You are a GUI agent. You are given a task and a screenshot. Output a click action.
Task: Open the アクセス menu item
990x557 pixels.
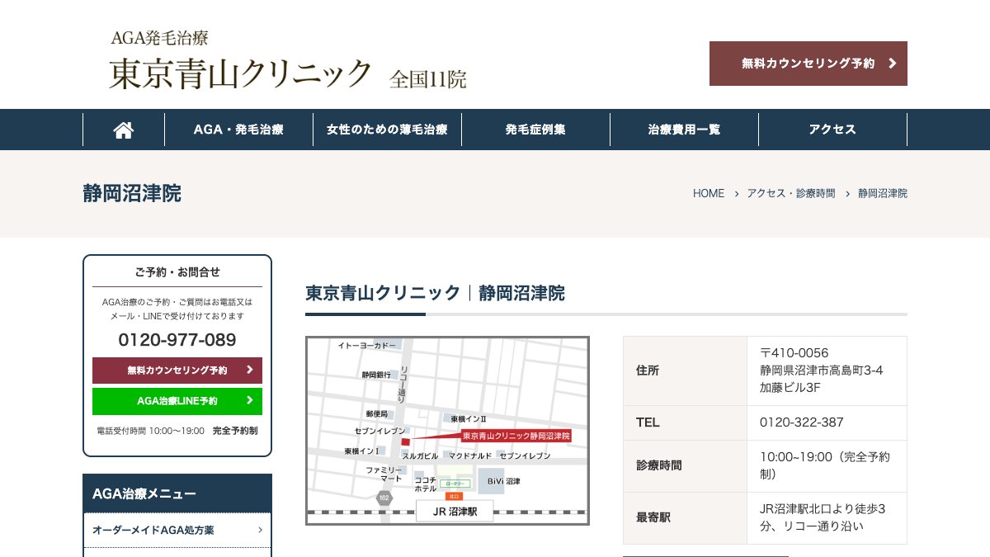[x=832, y=130]
